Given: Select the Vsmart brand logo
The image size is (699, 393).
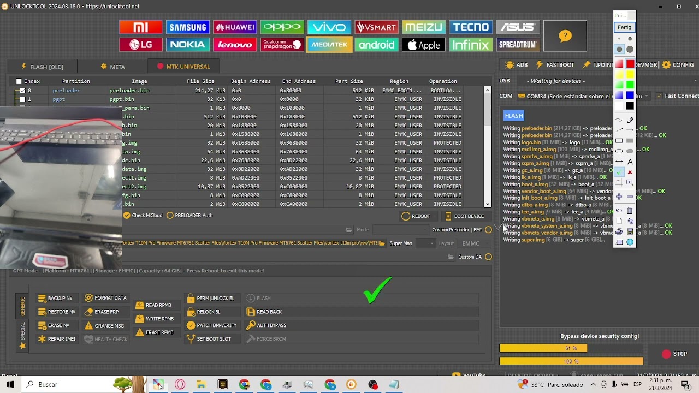Looking at the screenshot, I should pyautogui.click(x=376, y=27).
